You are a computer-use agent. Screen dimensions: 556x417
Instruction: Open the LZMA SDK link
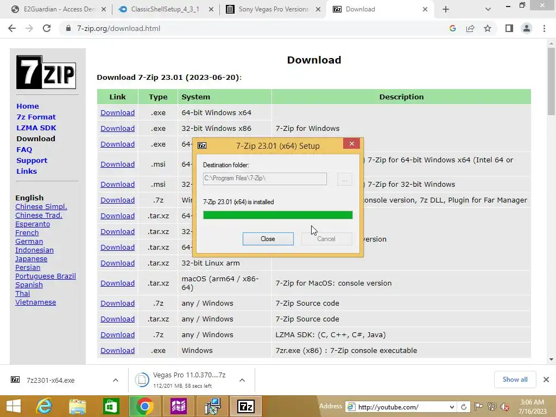click(36, 128)
